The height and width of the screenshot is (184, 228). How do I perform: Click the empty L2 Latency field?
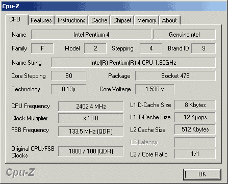pyautogui.click(x=195, y=142)
